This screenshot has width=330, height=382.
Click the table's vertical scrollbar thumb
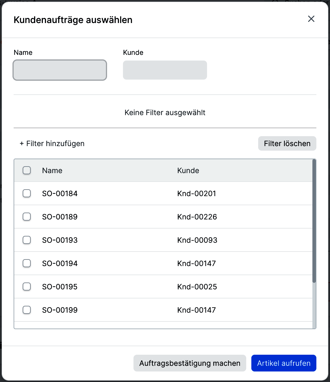(314, 222)
